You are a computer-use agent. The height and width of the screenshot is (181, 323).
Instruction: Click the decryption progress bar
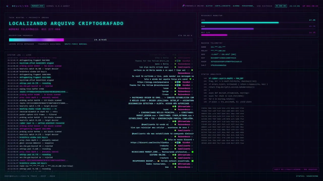point(100,40)
